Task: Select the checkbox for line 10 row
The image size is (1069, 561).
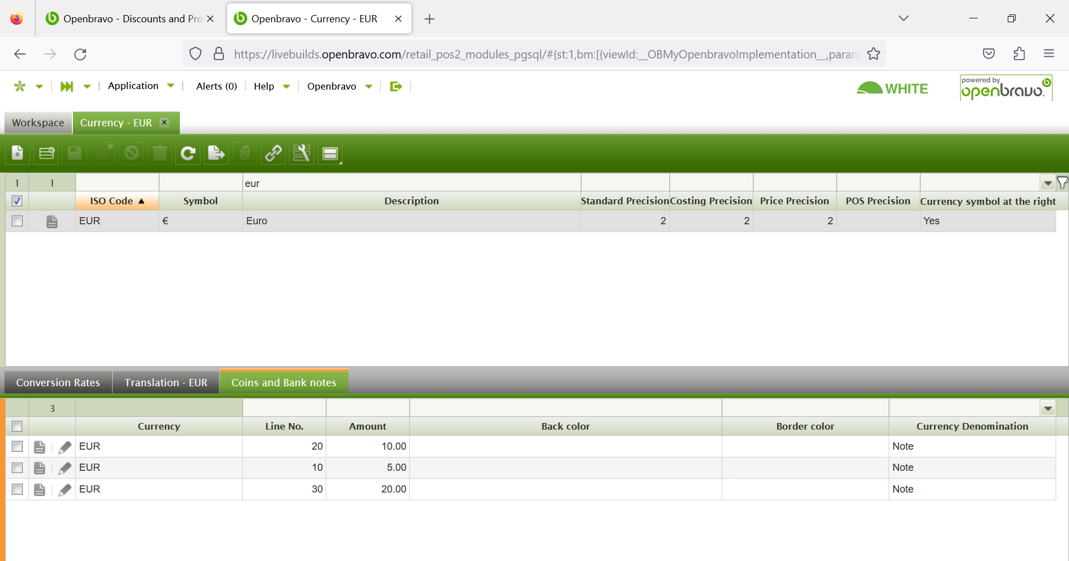Action: 17,467
